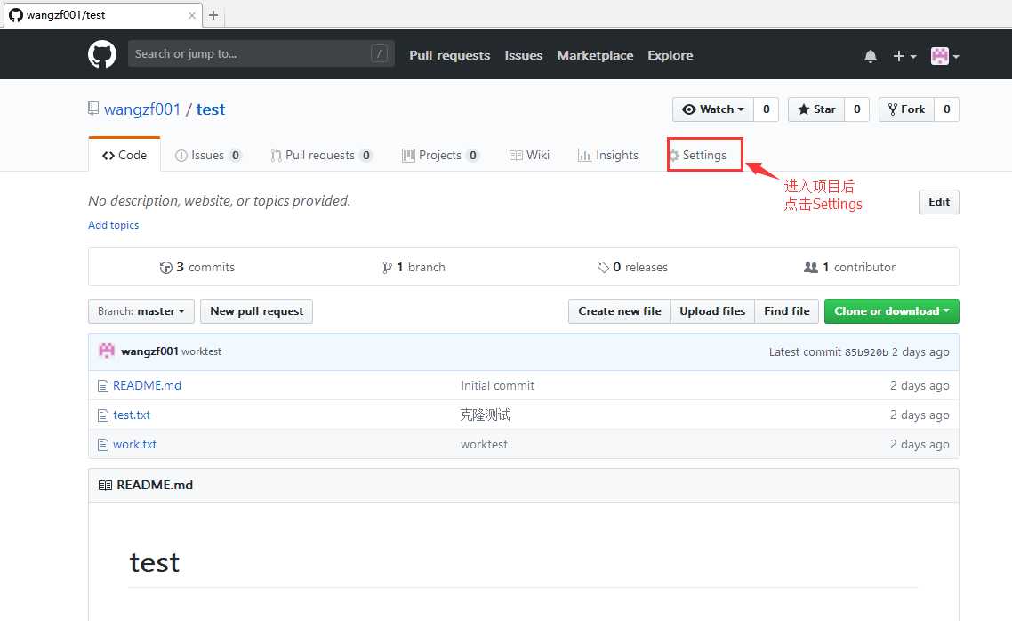This screenshot has width=1012, height=621.
Task: Focus the Search or jump to field
Action: (x=261, y=53)
